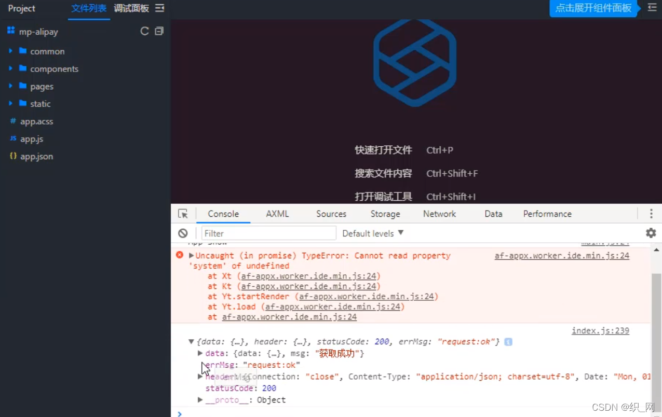
Task: Click the blue info badge after request:ok
Action: 508,342
